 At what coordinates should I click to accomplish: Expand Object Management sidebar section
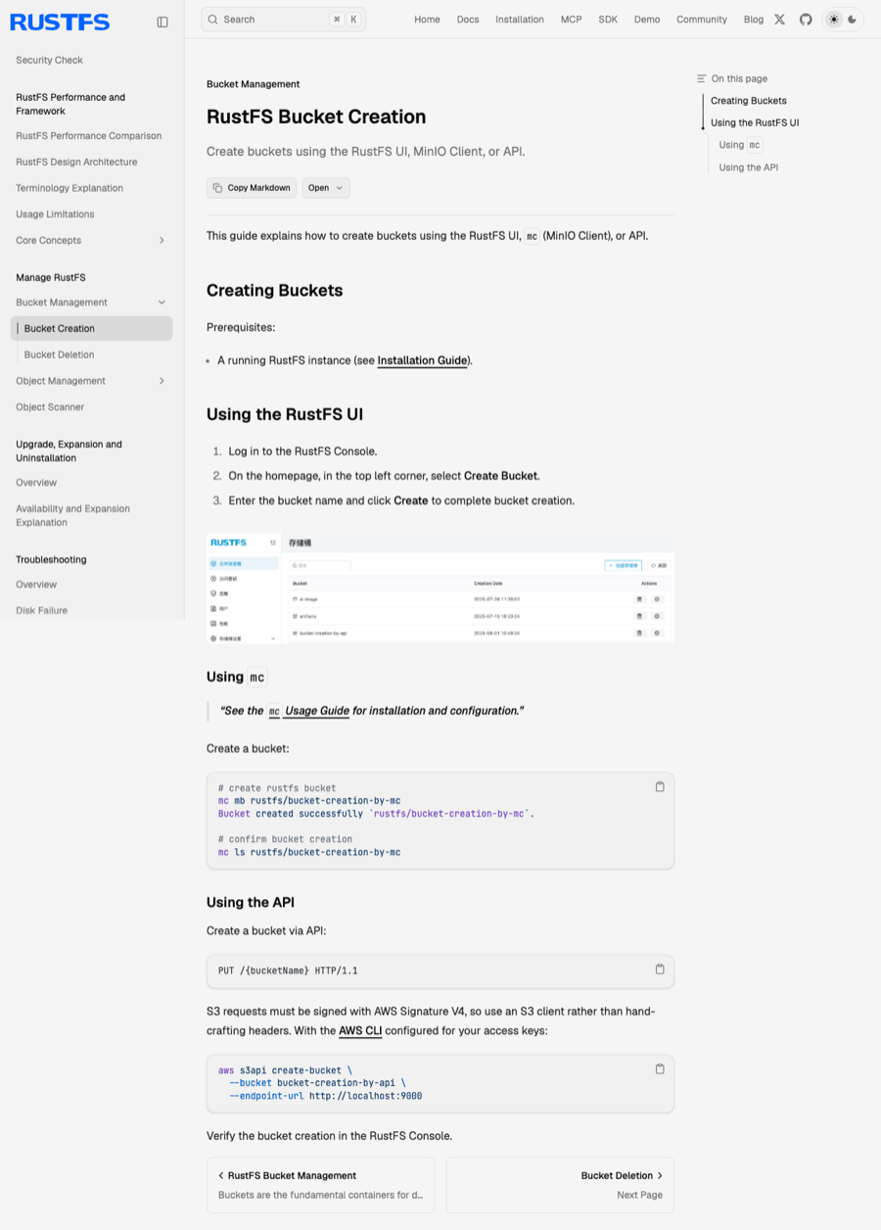pyautogui.click(x=162, y=381)
